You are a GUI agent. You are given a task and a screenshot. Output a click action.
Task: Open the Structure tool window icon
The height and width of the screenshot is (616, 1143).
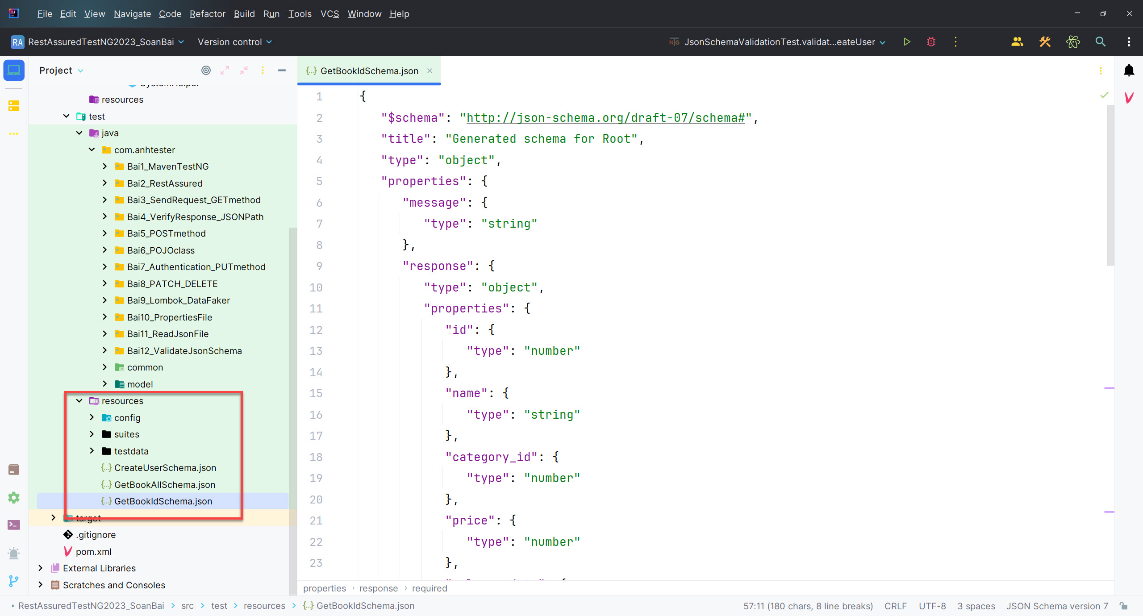click(x=14, y=106)
